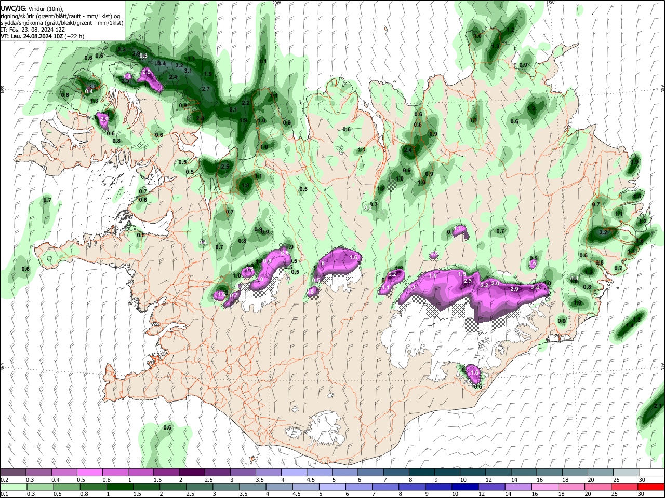Select the white snow-scale swatch after the 30 label
The height and width of the screenshot is (498, 665).
point(651,473)
